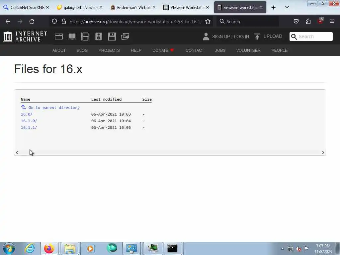Close the galaxy s24 Newegg tab
The width and height of the screenshot is (340, 255).
101,7
